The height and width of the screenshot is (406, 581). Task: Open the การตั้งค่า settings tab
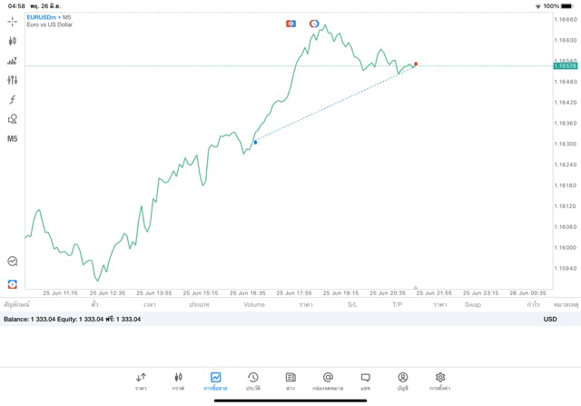click(x=440, y=381)
